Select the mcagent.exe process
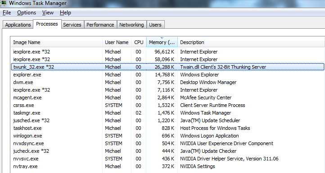The width and height of the screenshot is (325, 173). pos(167,98)
